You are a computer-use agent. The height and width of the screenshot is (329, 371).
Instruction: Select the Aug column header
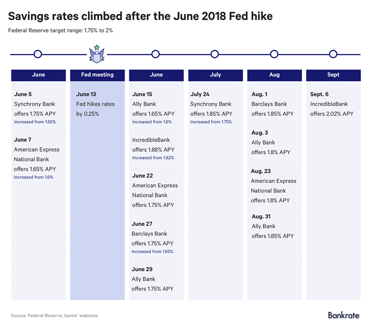(x=274, y=75)
